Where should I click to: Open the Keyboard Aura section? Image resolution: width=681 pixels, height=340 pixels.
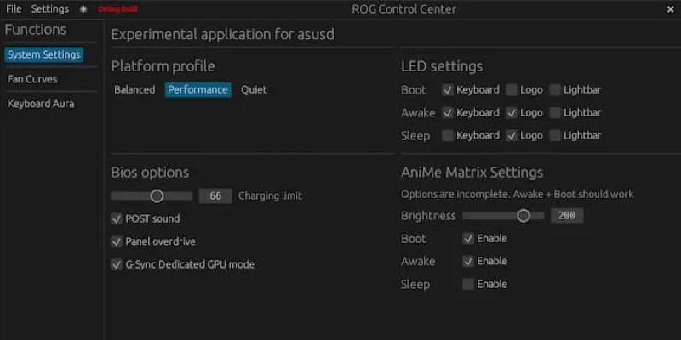coord(41,104)
